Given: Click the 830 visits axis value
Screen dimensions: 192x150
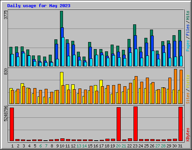Looking at the screenshot, I should 6,72.
